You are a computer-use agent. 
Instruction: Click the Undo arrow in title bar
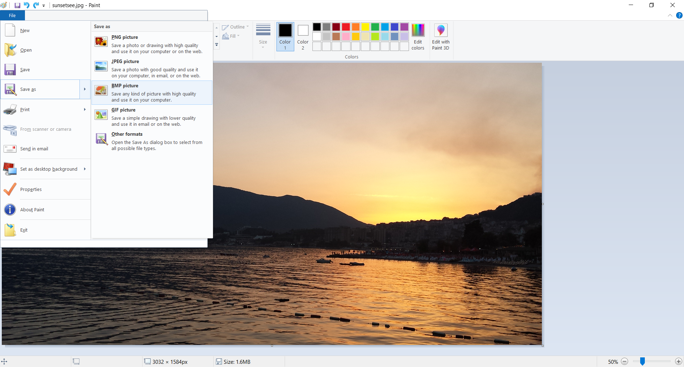click(27, 5)
